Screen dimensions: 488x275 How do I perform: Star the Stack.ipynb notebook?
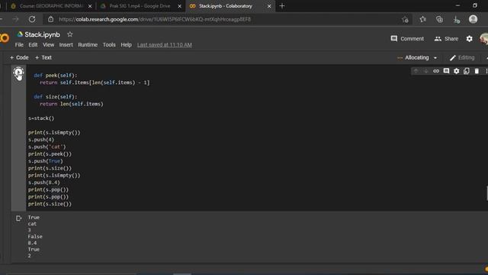coord(69,34)
